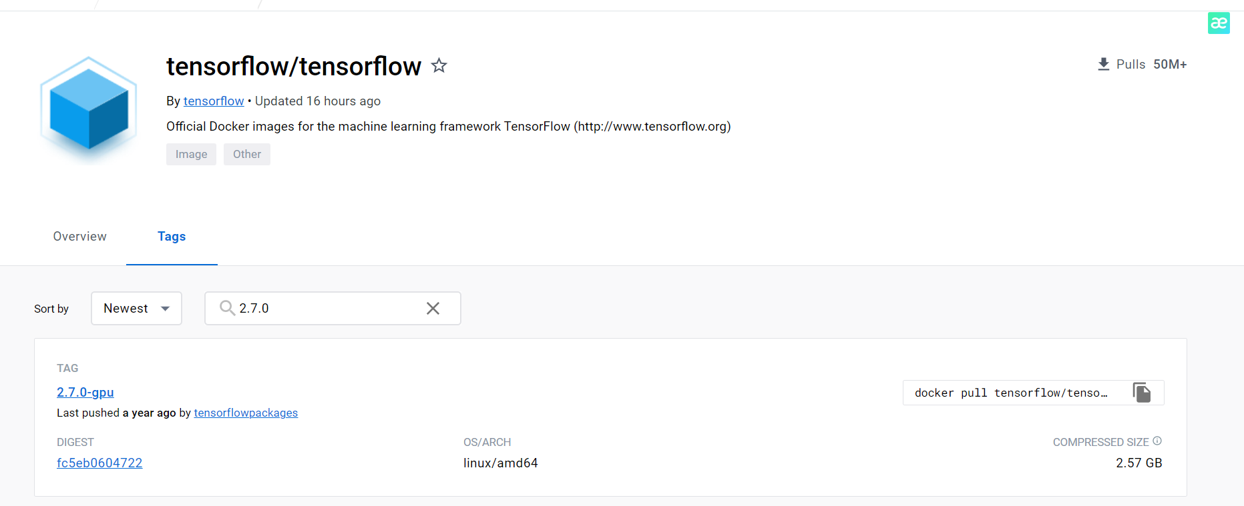Click the docker pull command text box
Screen dimensions: 1244x506
coord(1033,393)
